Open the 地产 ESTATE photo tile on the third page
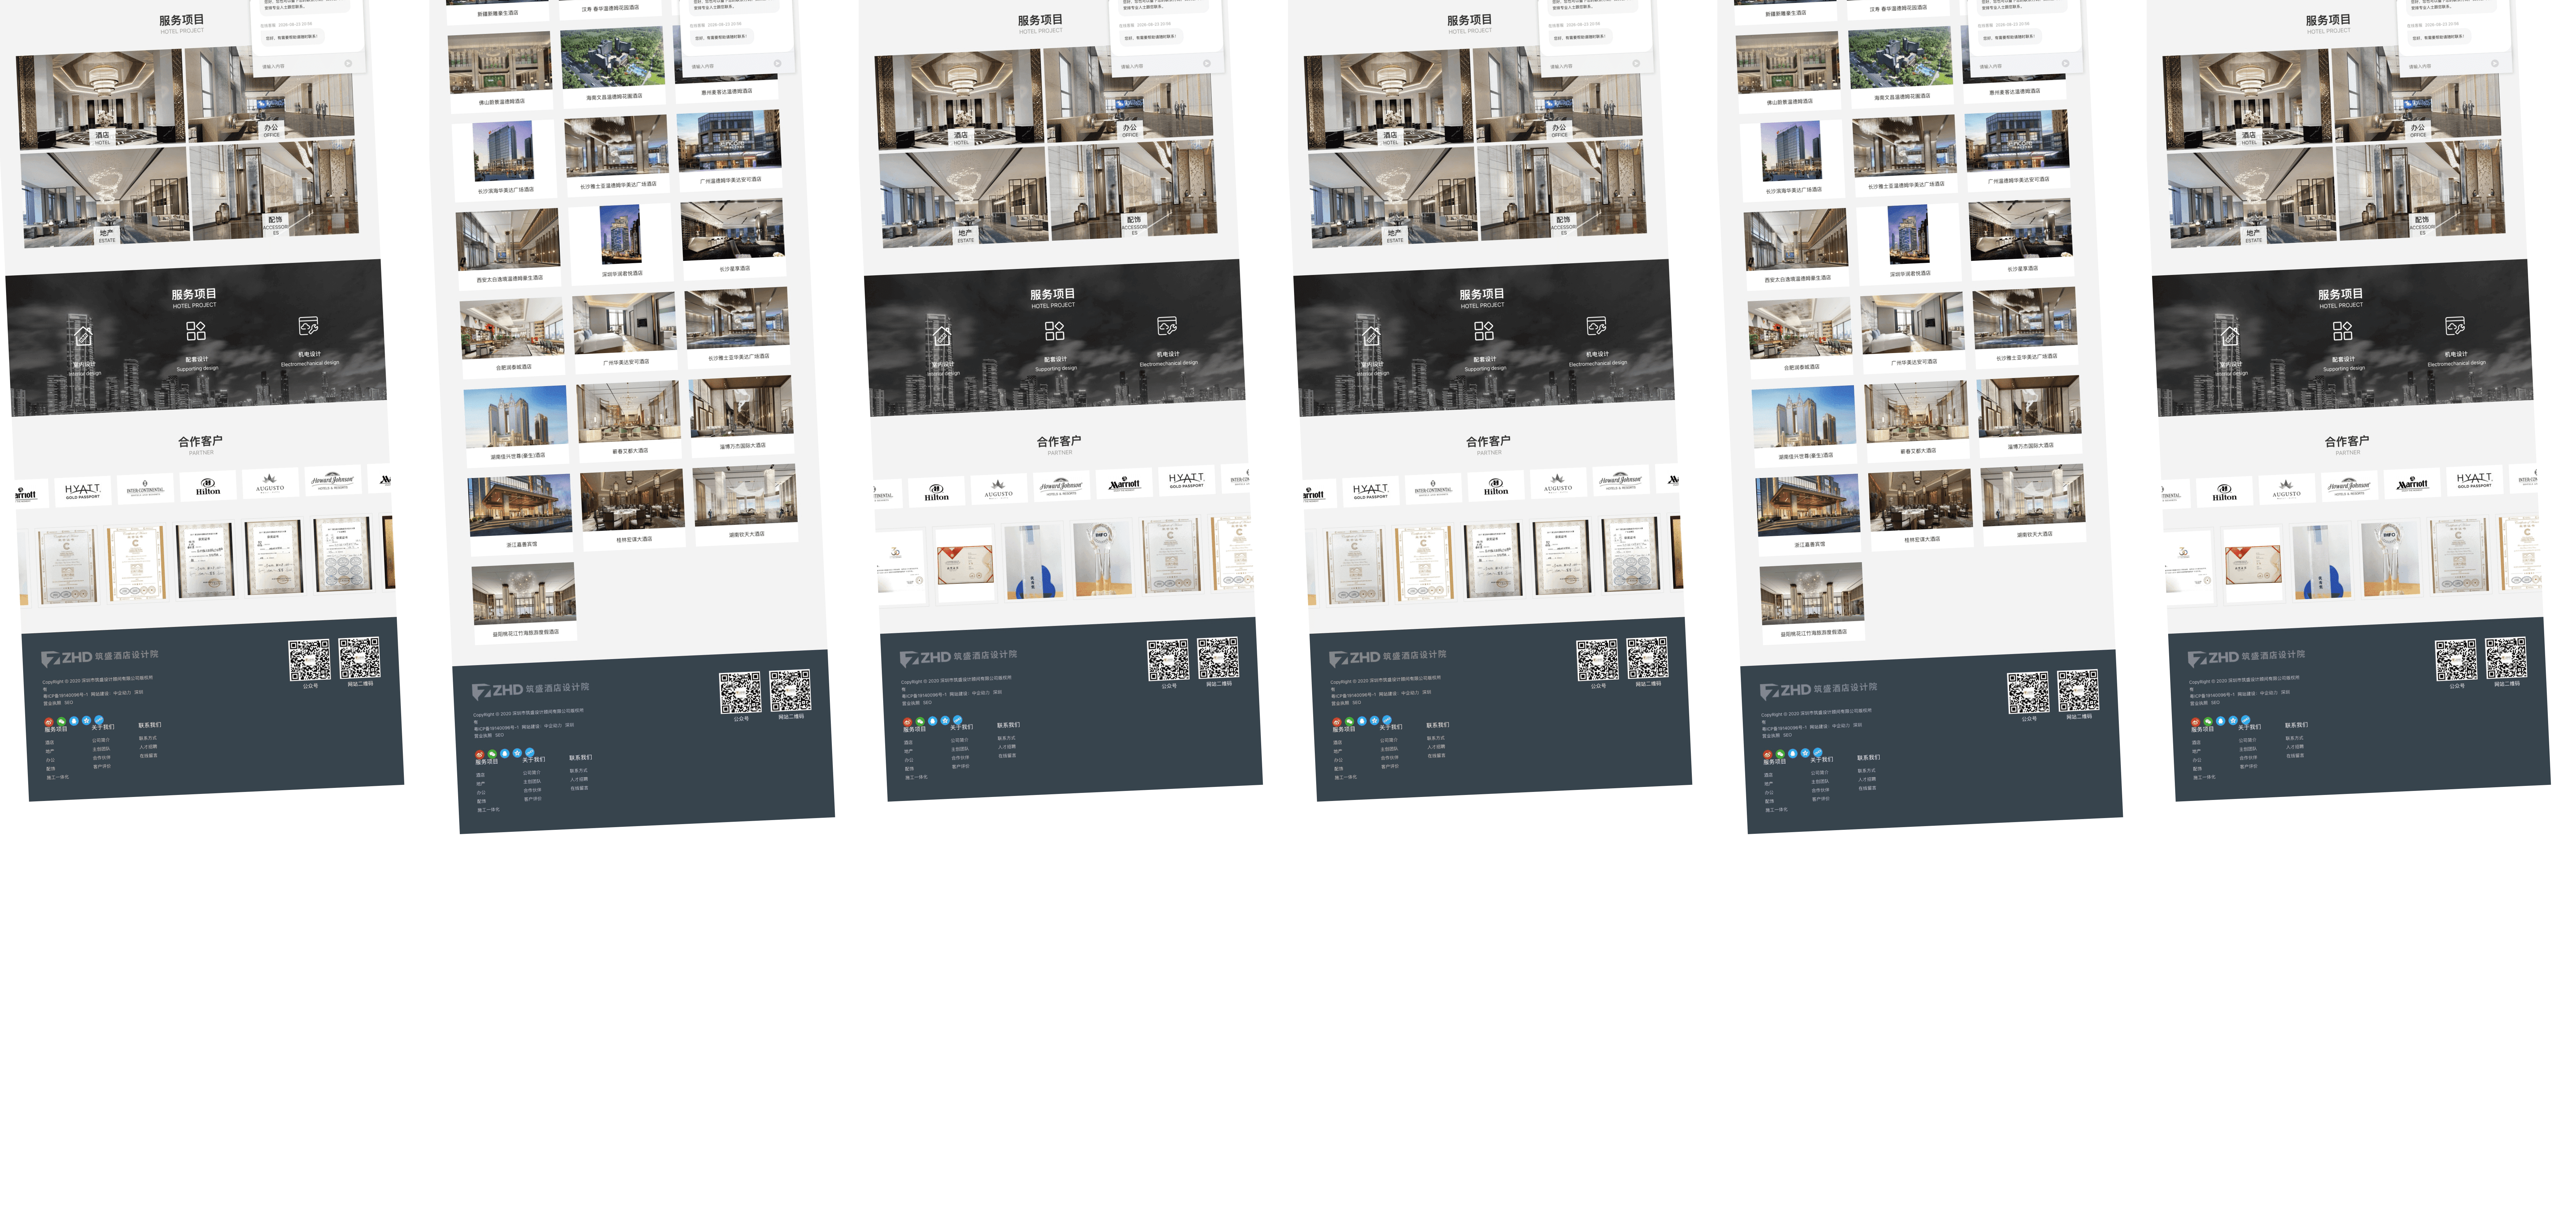This screenshot has width=2576, height=1207. coord(964,198)
